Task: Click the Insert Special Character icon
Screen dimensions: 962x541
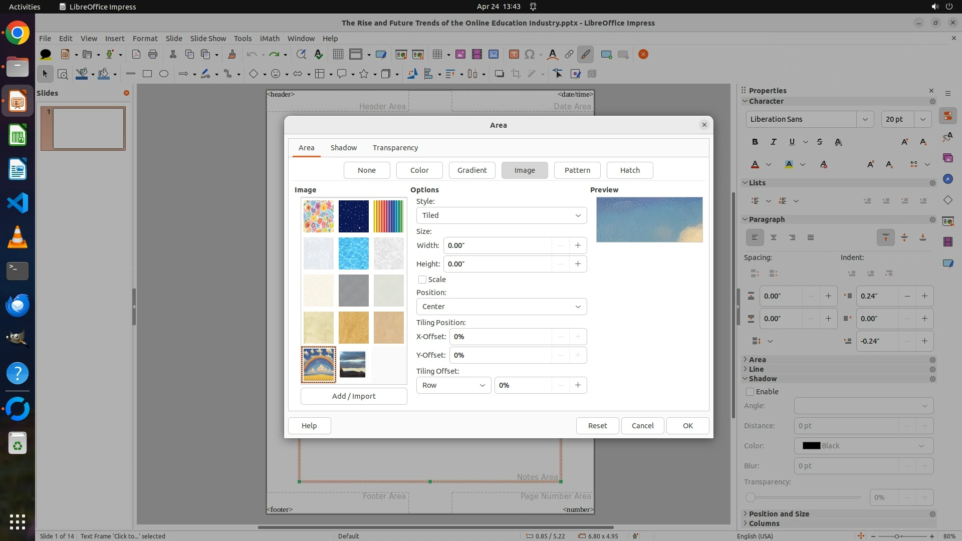Action: click(530, 55)
